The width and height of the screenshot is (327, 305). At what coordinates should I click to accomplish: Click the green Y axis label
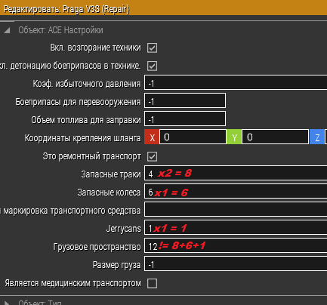pos(234,137)
